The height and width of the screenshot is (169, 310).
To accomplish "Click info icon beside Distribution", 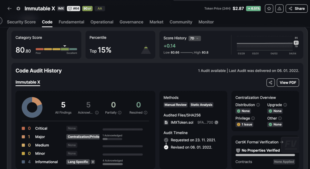I will click(258, 105).
